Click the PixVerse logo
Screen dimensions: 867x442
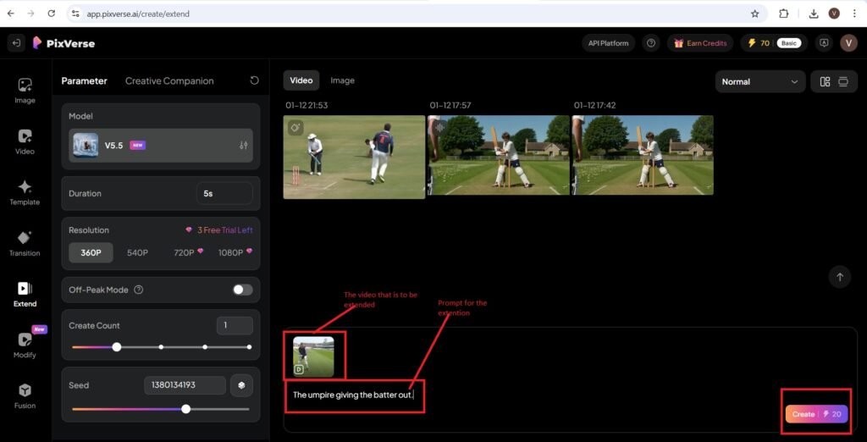[x=64, y=43]
